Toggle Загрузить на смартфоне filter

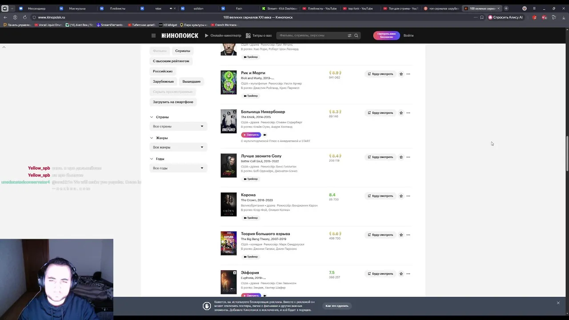point(173,102)
